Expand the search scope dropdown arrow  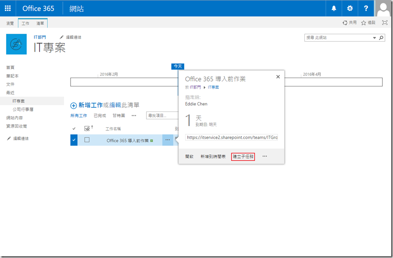[375, 38]
